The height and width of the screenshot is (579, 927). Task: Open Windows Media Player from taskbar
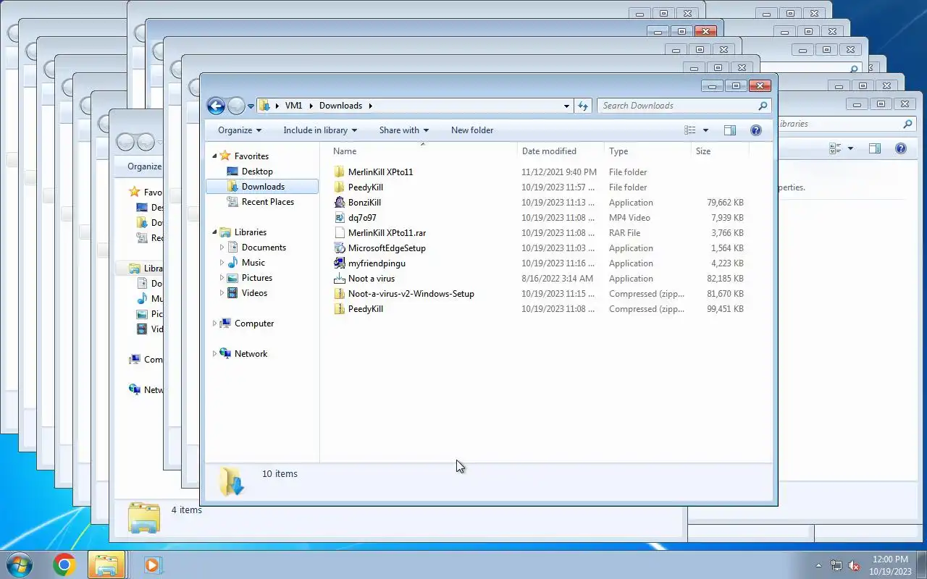point(152,565)
